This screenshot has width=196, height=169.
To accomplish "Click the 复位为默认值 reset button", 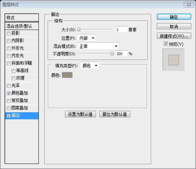I will [x=115, y=114].
